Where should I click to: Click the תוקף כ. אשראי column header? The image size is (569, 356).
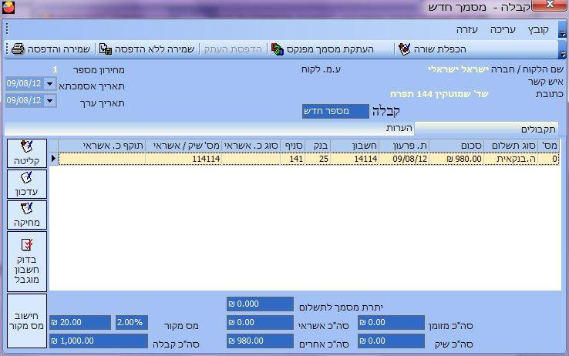tap(102, 146)
